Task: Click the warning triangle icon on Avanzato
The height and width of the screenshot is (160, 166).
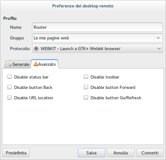Action: tap(36, 64)
